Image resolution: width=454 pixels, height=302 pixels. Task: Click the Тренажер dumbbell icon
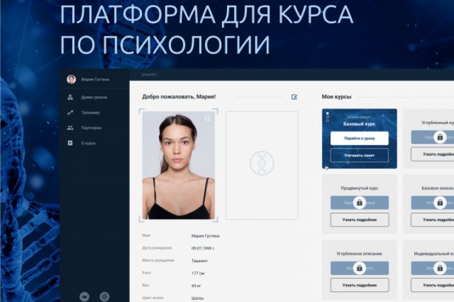pyautogui.click(x=71, y=113)
